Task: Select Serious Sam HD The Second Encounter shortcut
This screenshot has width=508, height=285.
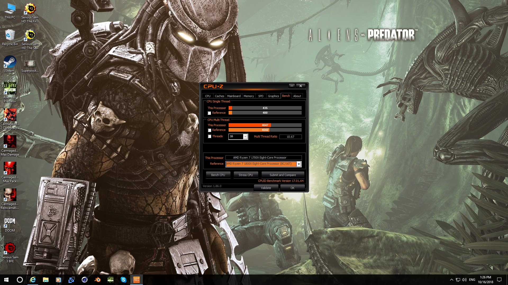Action: click(30, 40)
